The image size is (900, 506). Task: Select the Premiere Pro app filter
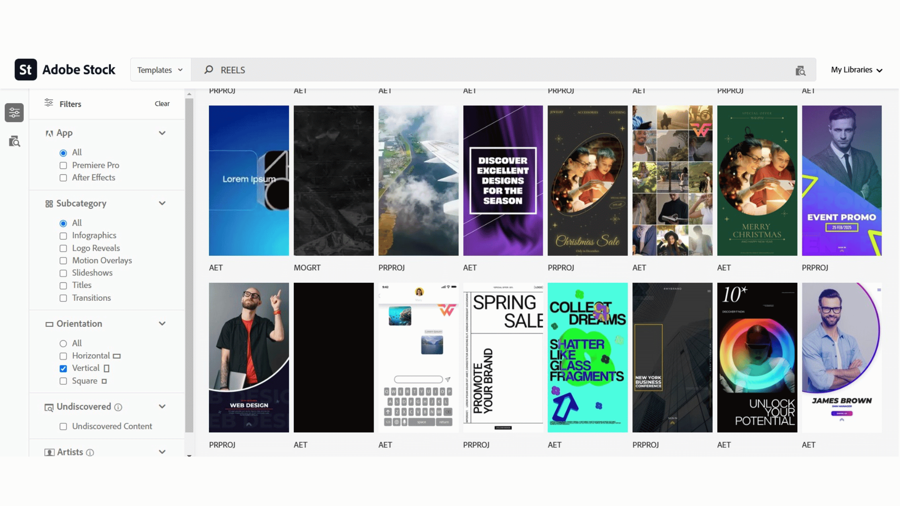(x=63, y=165)
